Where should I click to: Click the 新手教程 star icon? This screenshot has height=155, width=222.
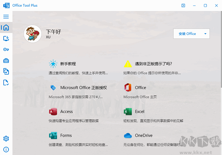click(53, 64)
